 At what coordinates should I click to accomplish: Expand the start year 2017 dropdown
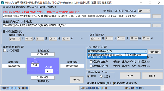click(15, 39)
